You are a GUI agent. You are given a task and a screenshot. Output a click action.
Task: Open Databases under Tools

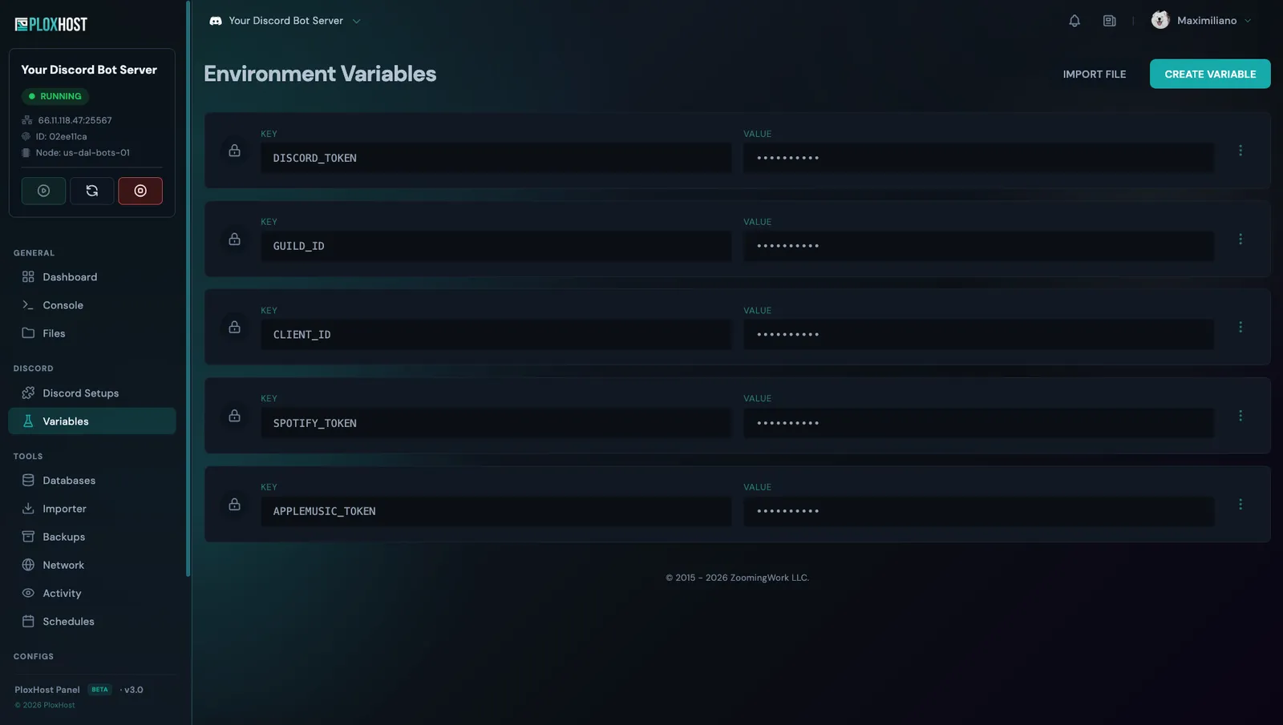coord(92,481)
